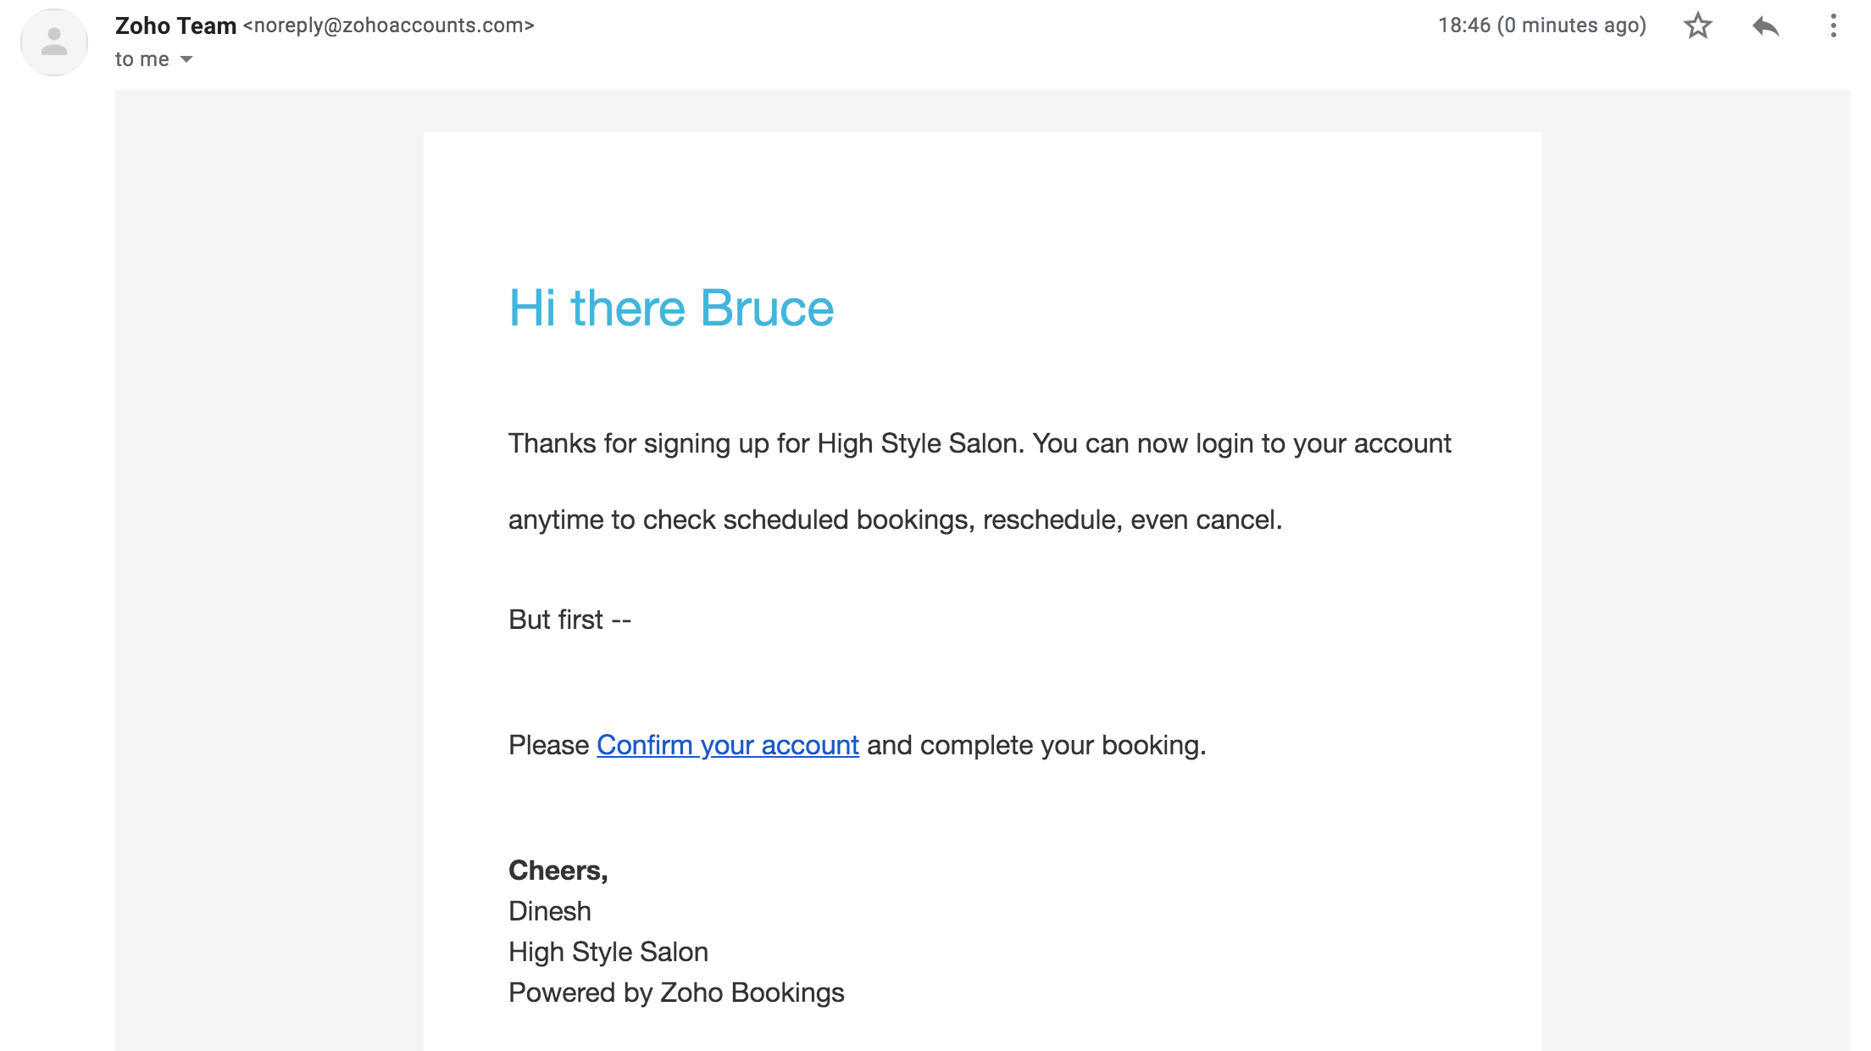Viewport: 1871px width, 1051px height.
Task: Click the Reply arrow icon
Action: point(1765,25)
